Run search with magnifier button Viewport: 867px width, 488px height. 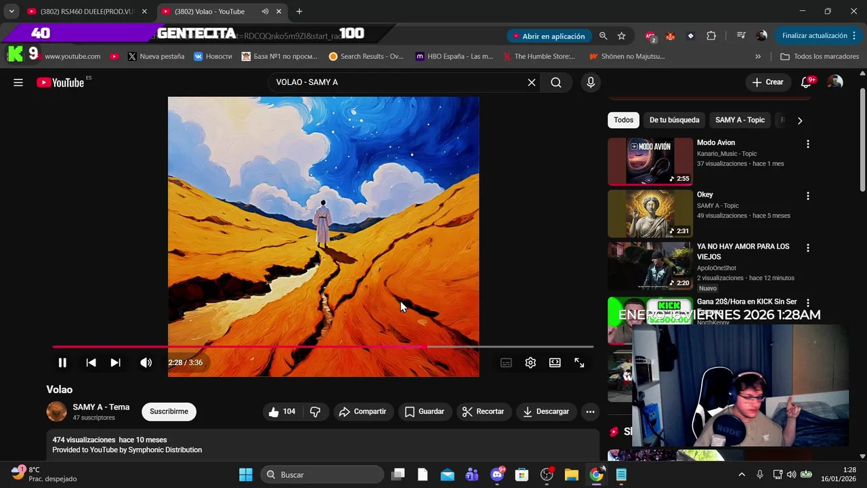[556, 82]
